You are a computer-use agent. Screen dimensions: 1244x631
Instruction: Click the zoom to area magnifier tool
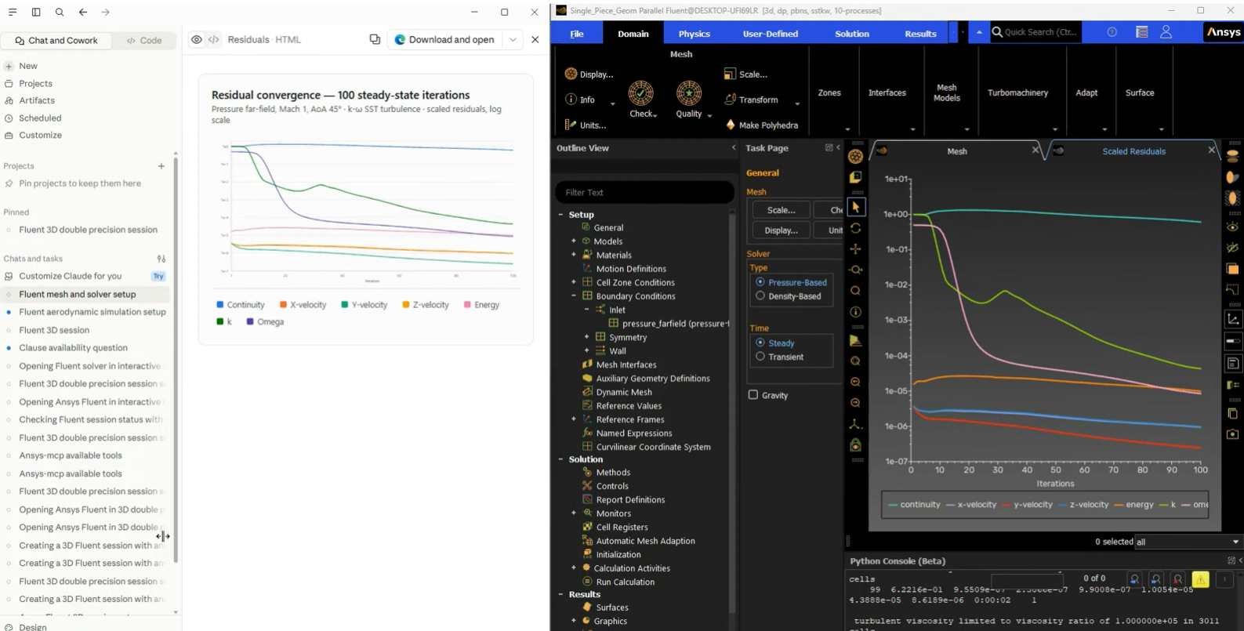[855, 291]
